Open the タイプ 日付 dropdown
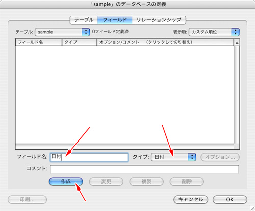The width and height of the screenshot is (255, 211). tap(173, 157)
